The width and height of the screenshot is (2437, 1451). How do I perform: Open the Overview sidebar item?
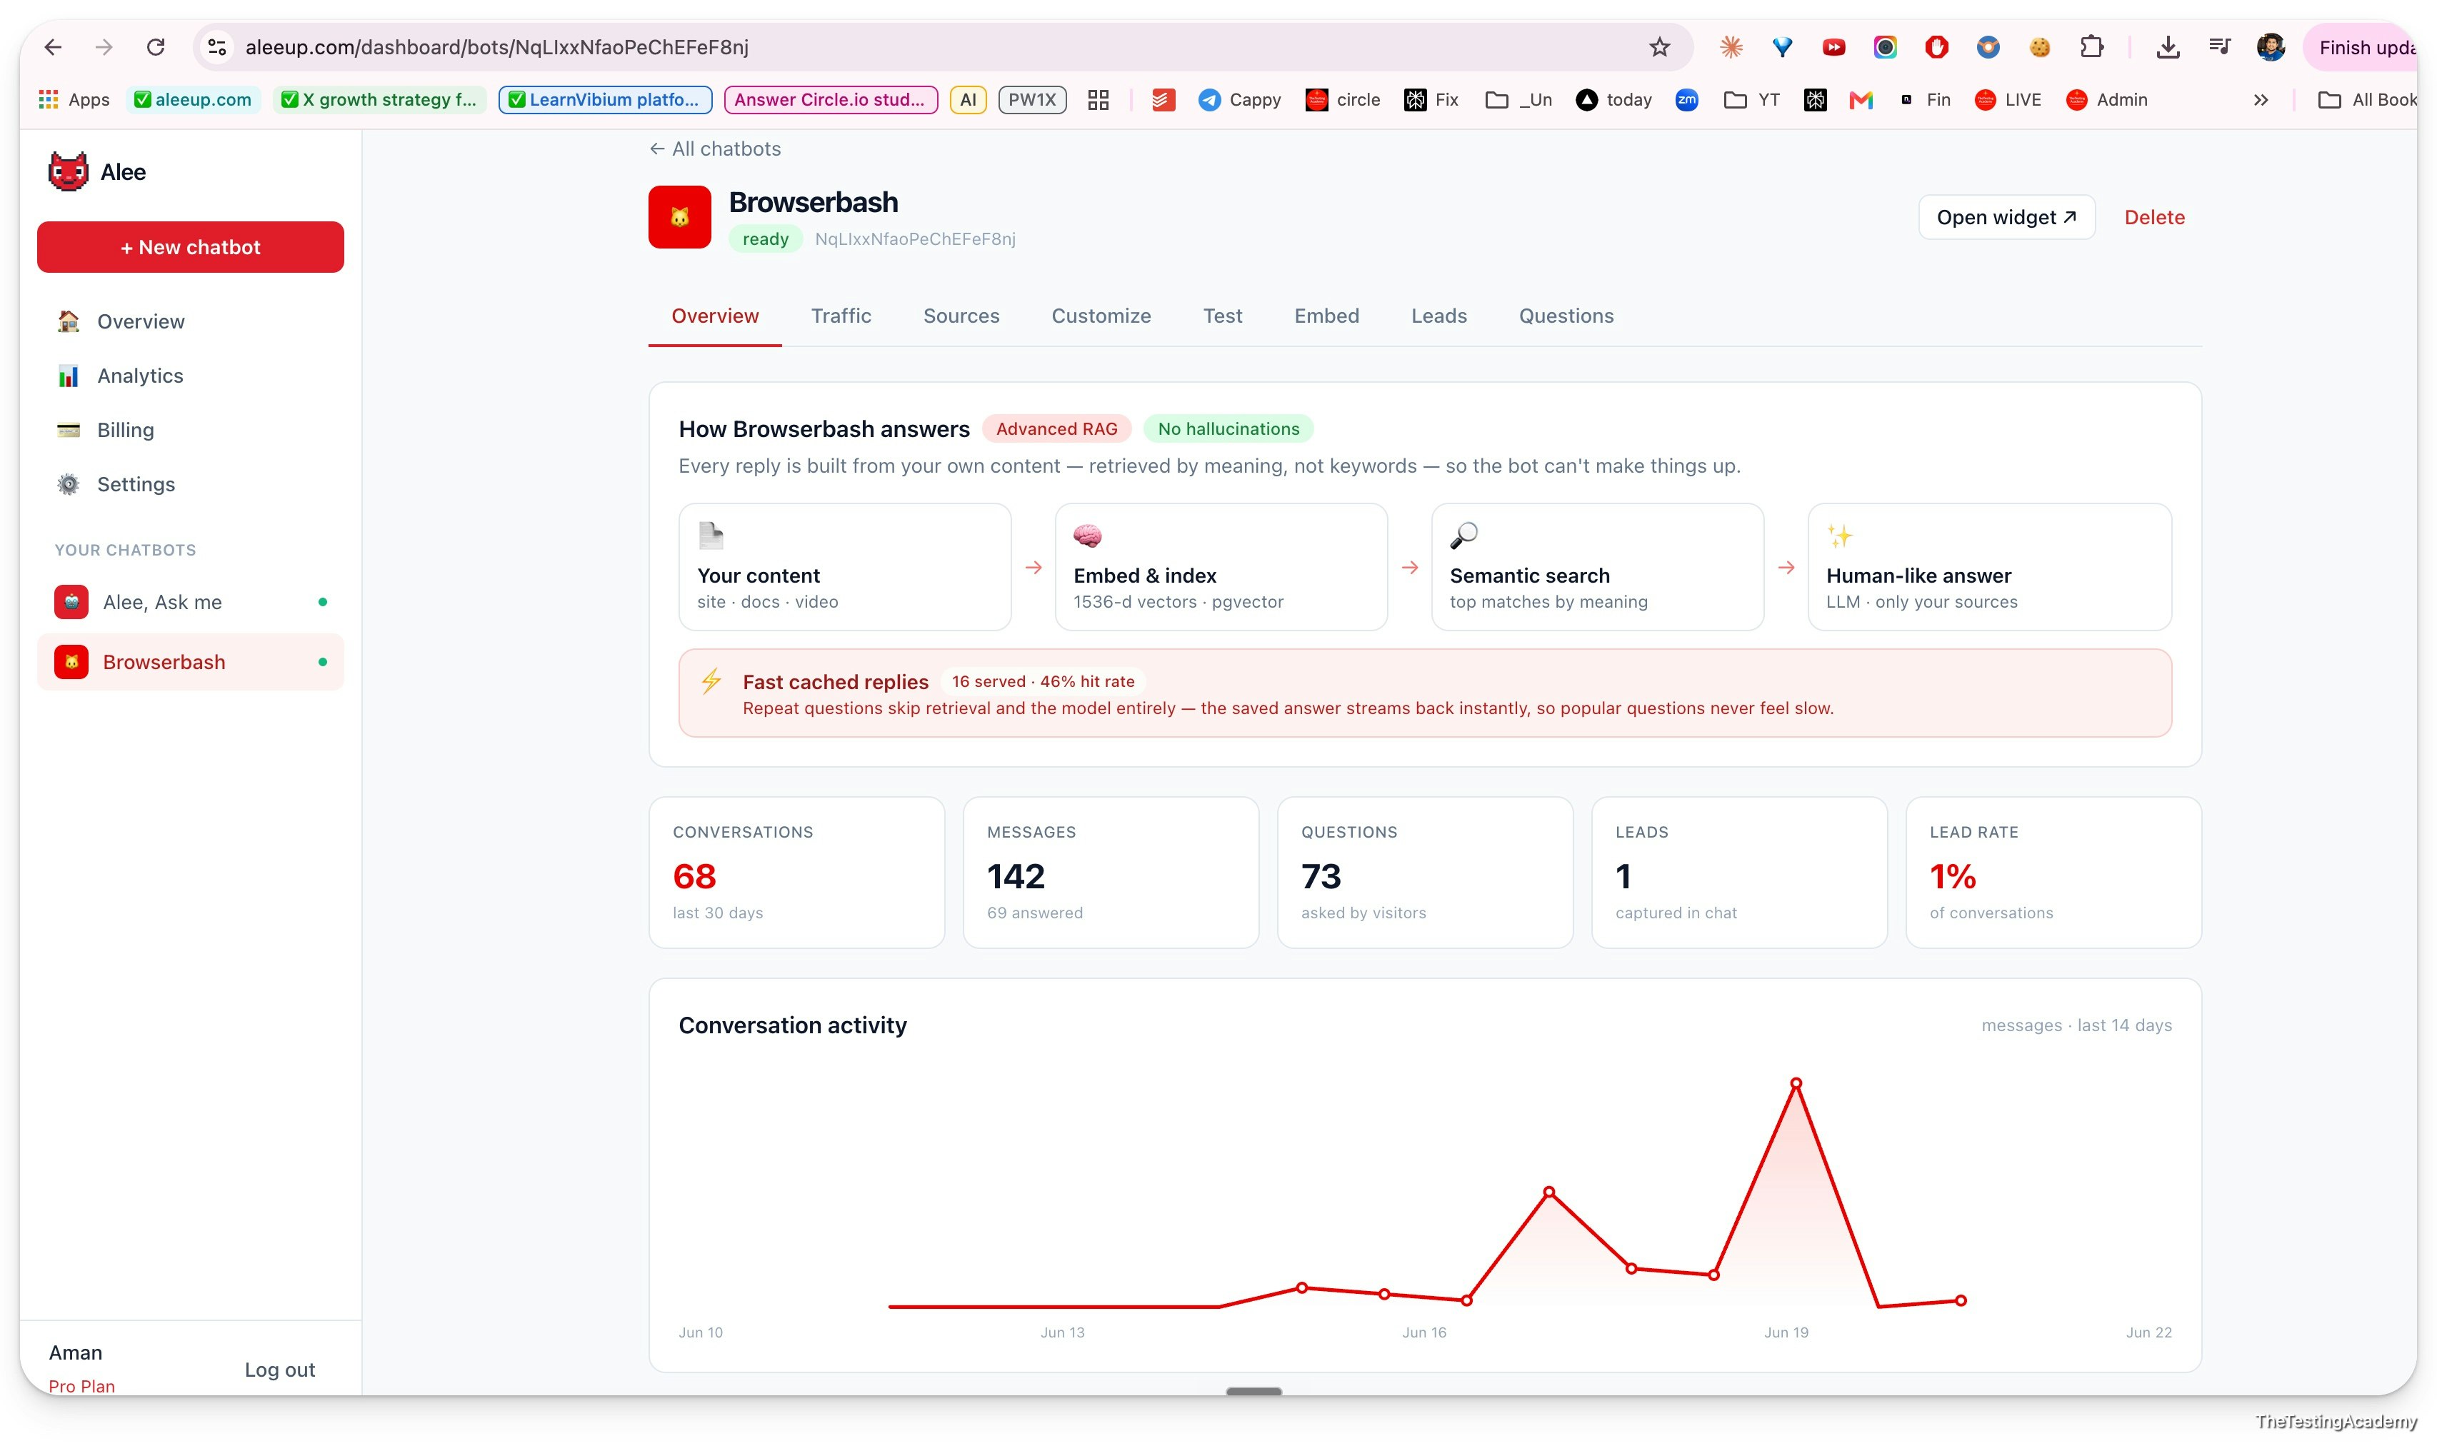tap(191, 321)
